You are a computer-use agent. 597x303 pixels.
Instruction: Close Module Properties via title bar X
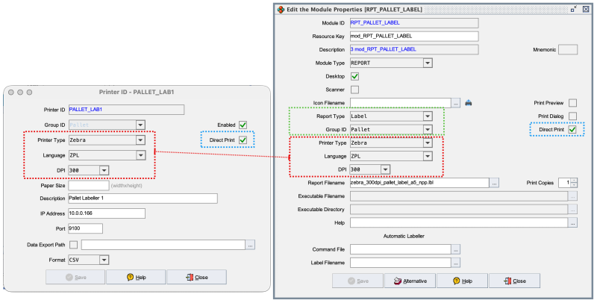[x=586, y=9]
